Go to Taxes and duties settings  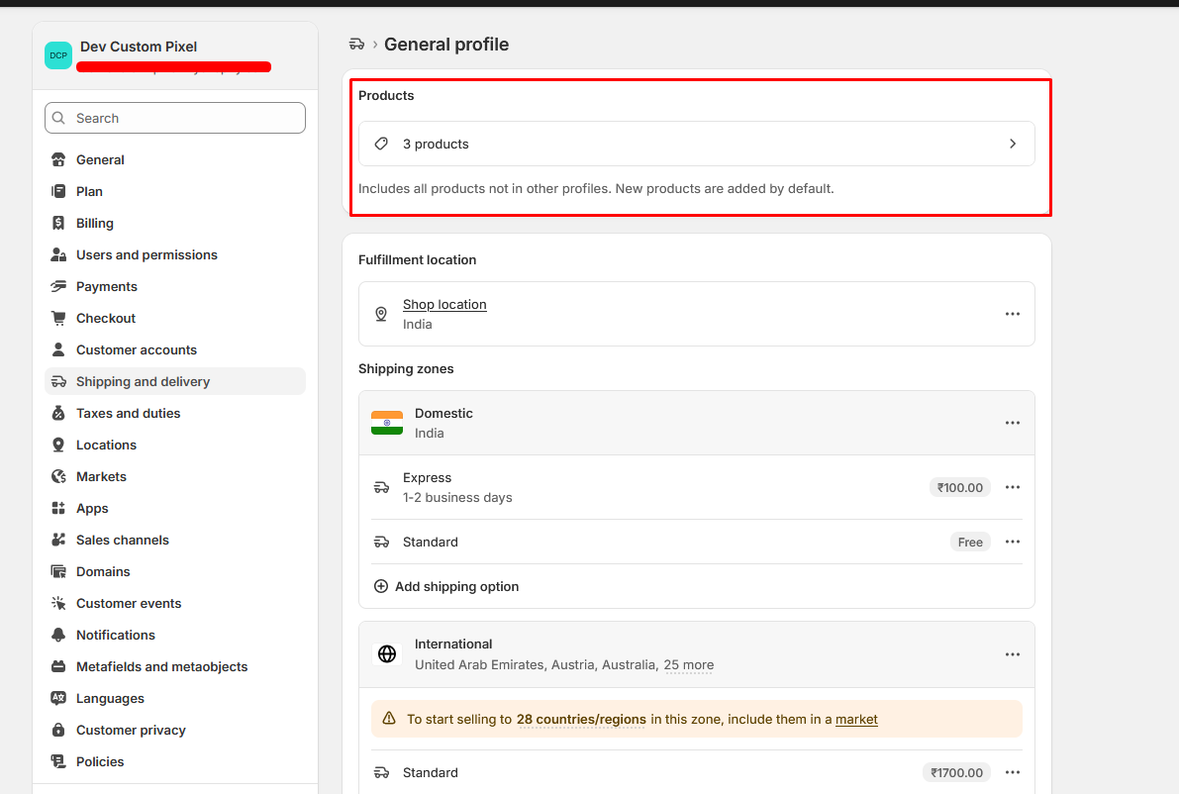click(128, 413)
